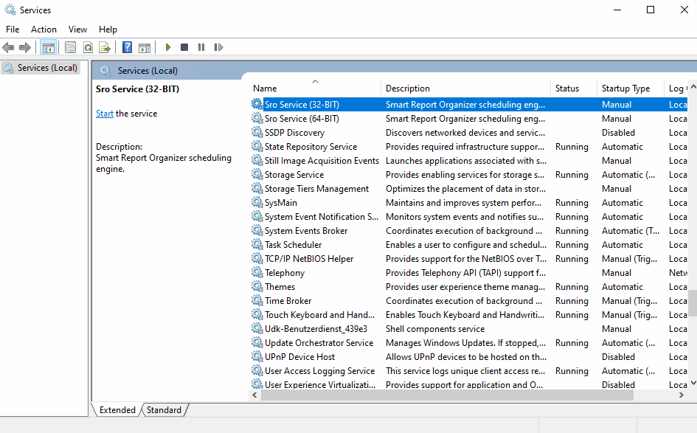
Task: Sort by the Status column header
Action: pyautogui.click(x=573, y=88)
